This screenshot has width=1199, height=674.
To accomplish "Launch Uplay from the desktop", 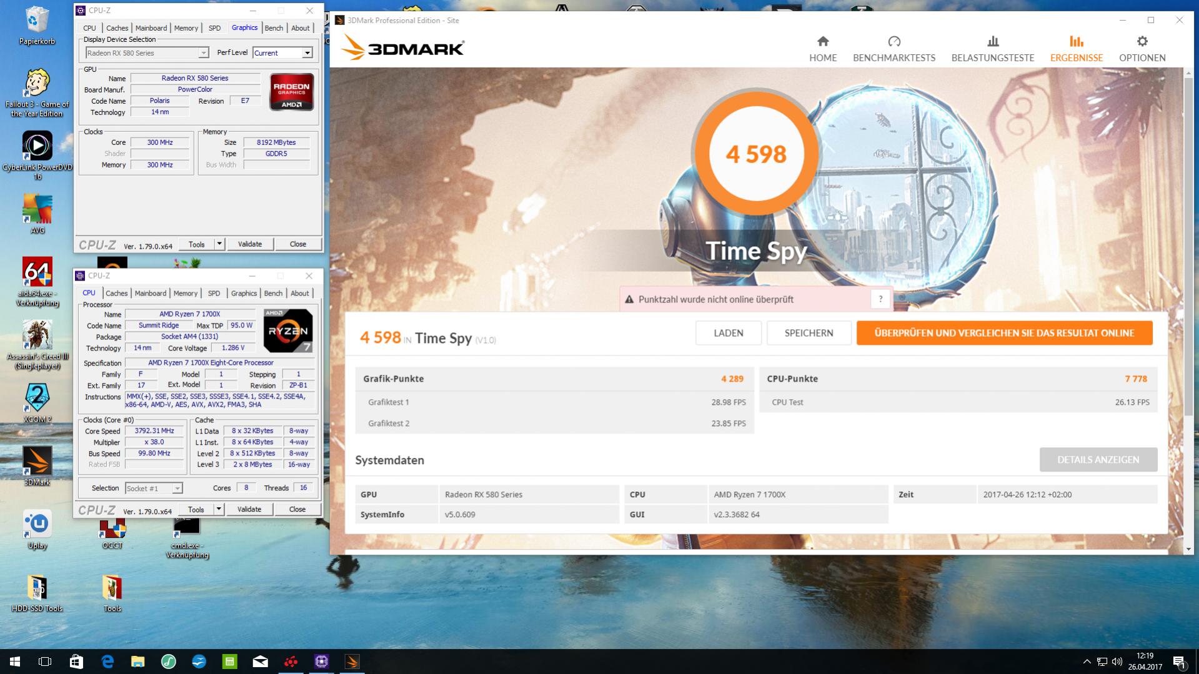I will [x=37, y=530].
